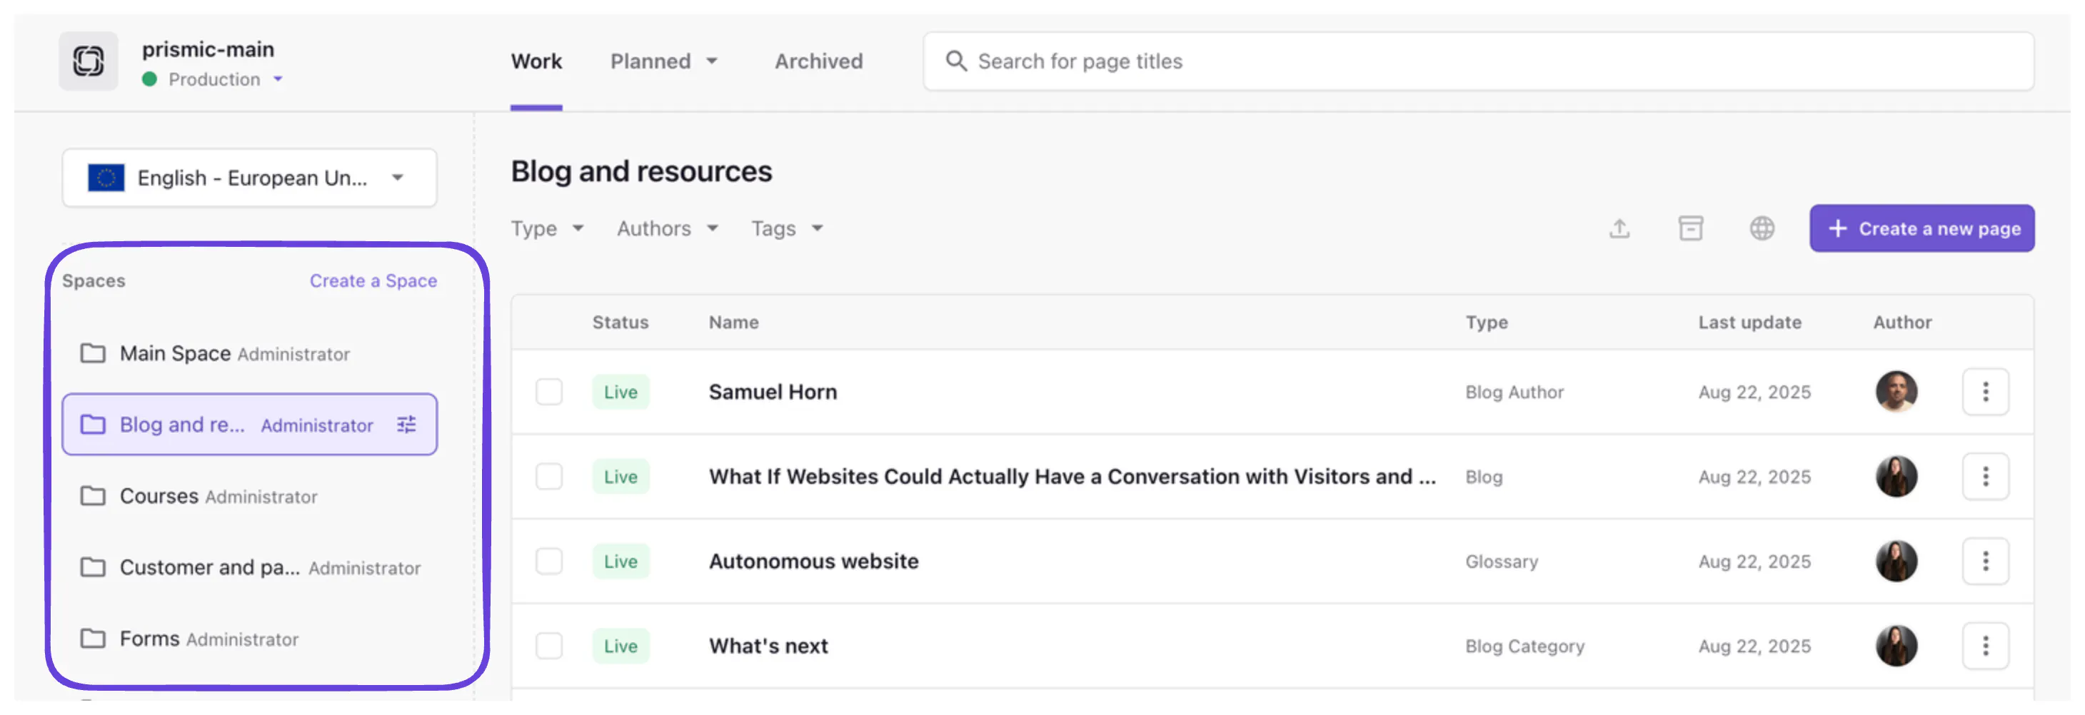Click the Glossary type cell
This screenshot has height=715, width=2085.
tap(1502, 562)
